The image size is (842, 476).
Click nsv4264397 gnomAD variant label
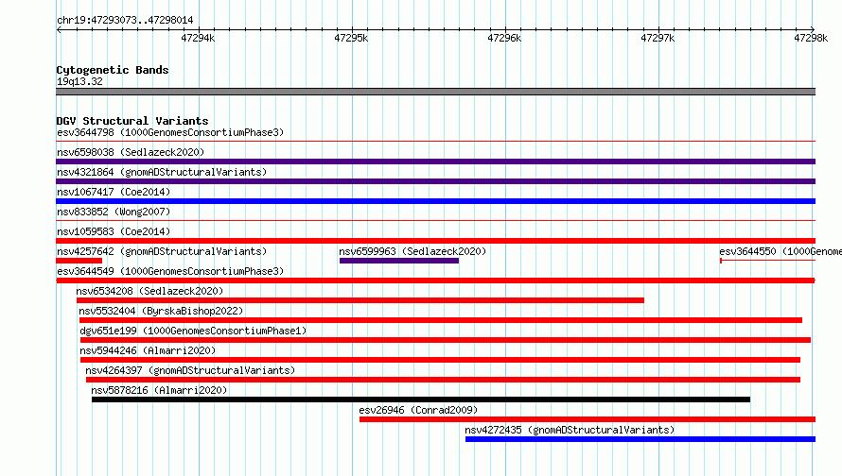190,370
